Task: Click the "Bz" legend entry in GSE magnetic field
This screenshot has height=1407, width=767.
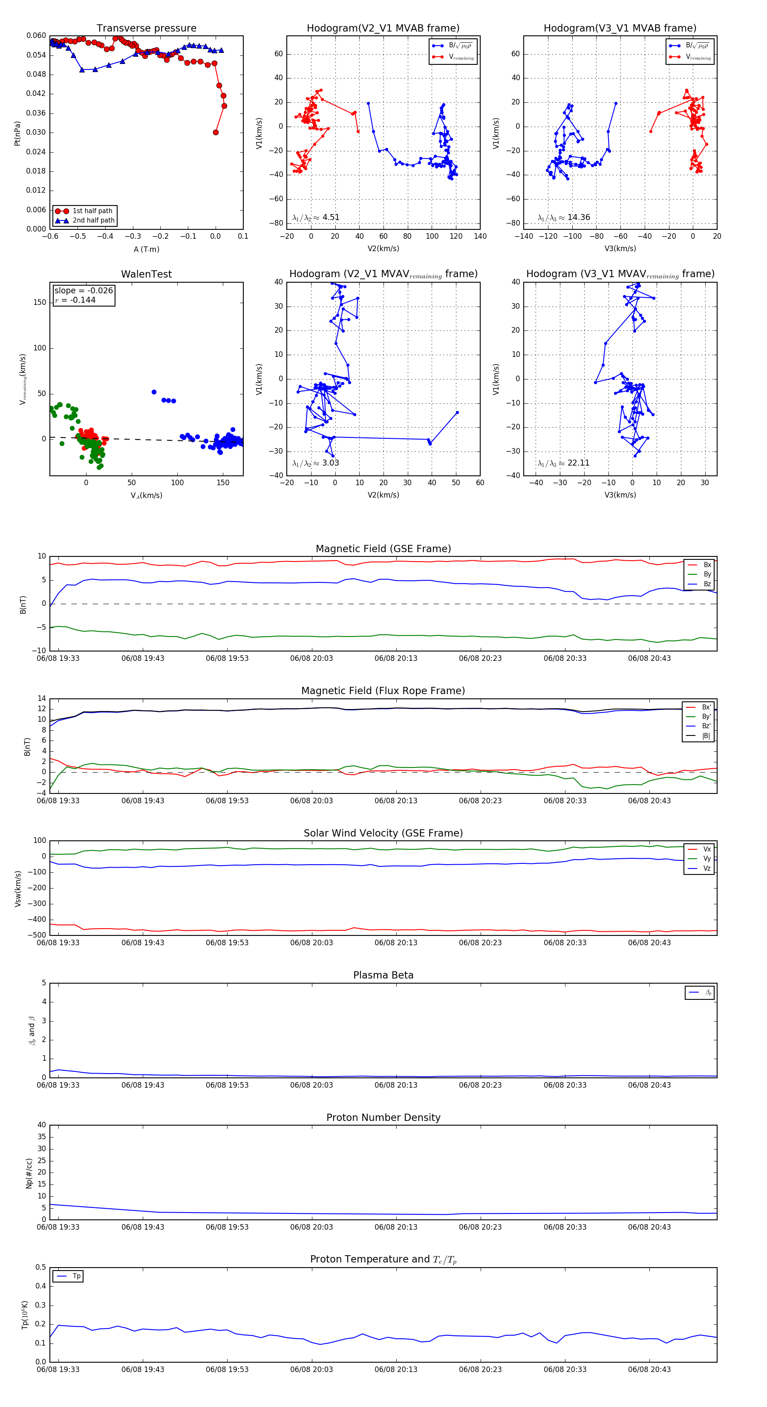Action: pyautogui.click(x=700, y=585)
